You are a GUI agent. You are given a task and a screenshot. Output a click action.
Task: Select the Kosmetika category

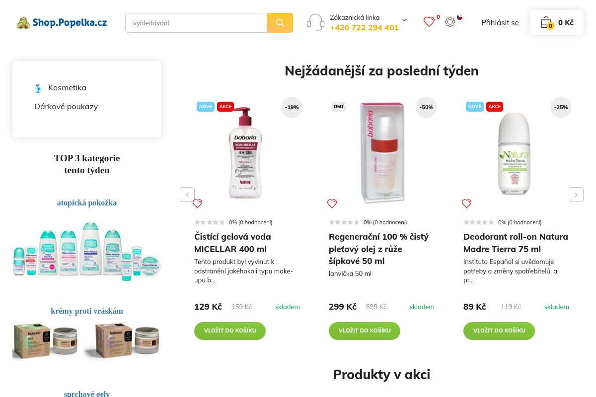[x=67, y=88]
